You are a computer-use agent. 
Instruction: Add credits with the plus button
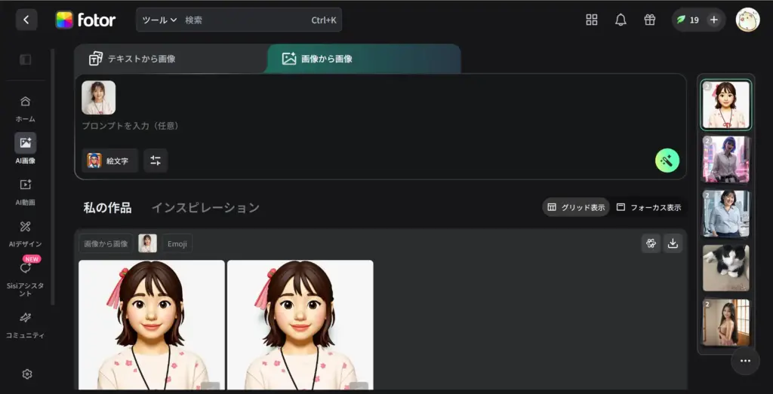(x=713, y=20)
